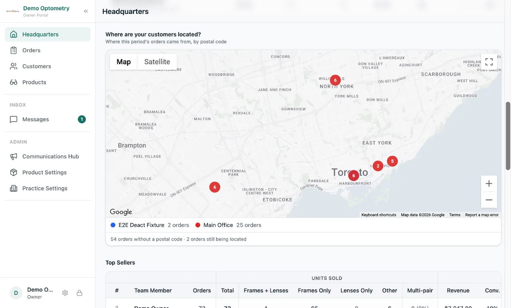This screenshot has height=308, width=511.
Task: Click the lock icon in sidebar footer
Action: (x=79, y=293)
